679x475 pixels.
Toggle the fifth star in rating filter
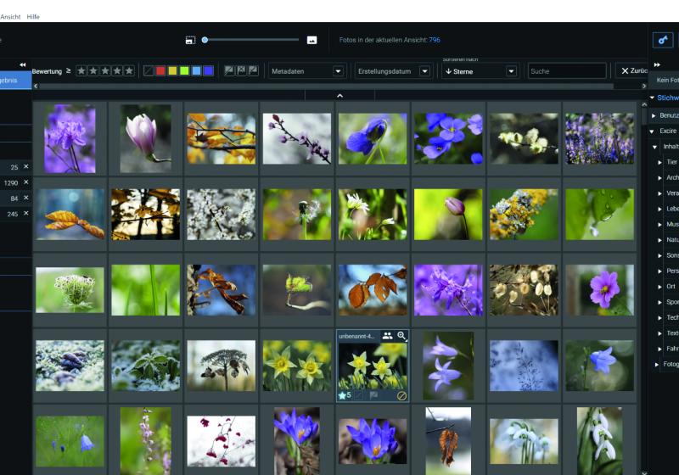128,71
